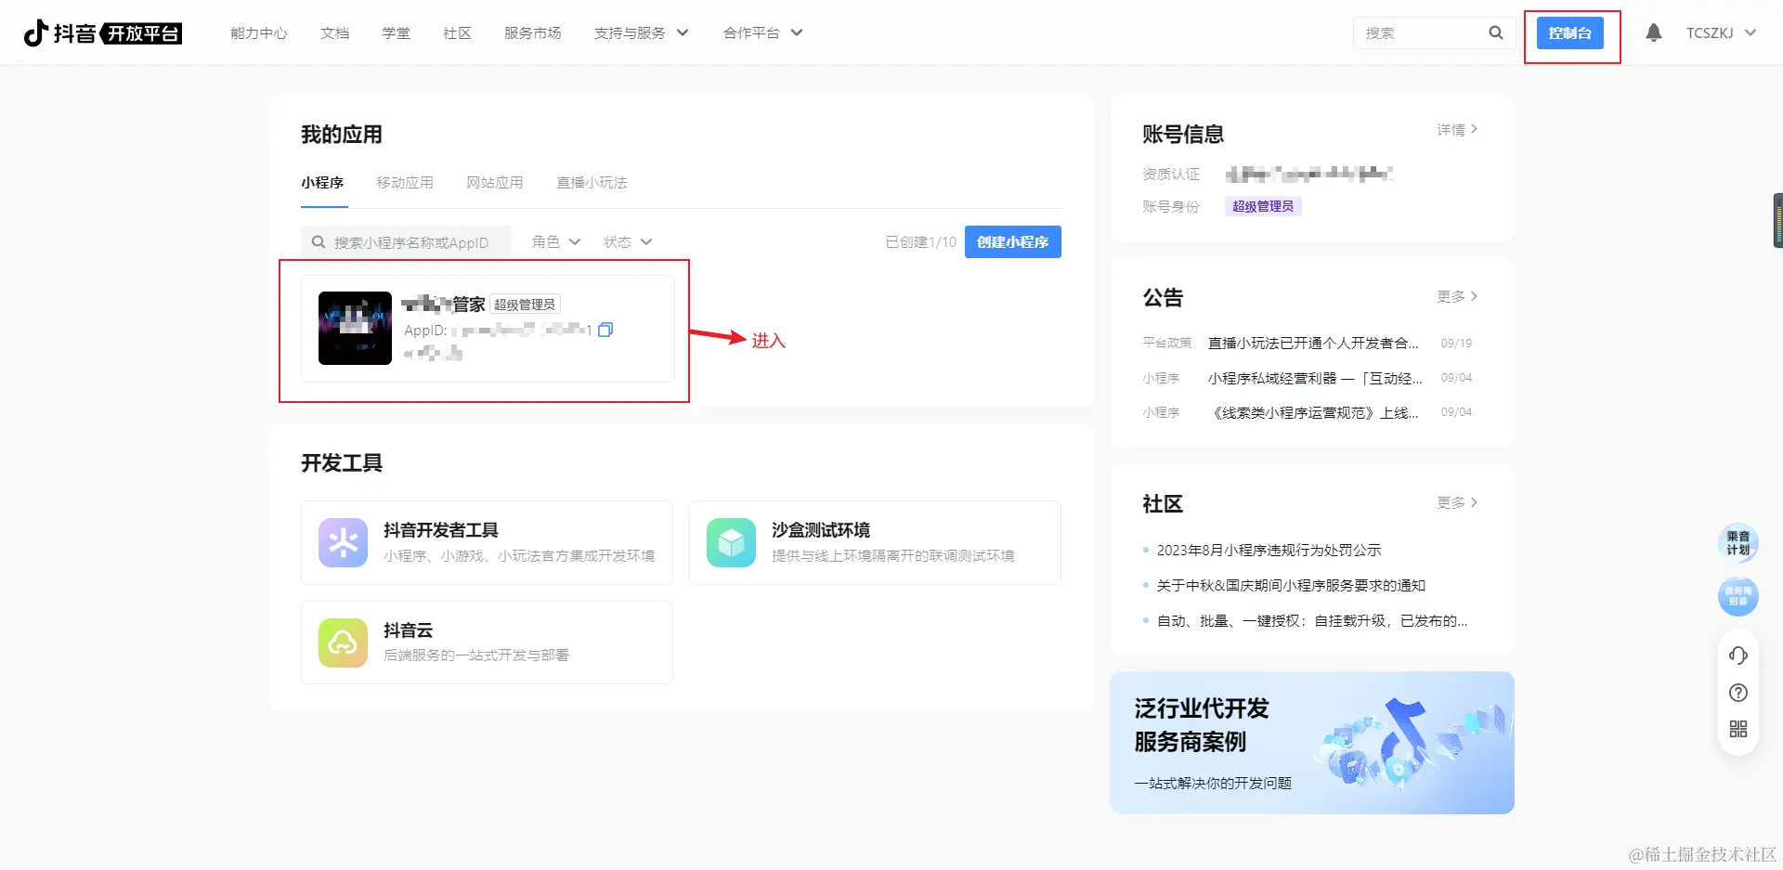Open the 抖音开发者工具 card title
Screen dimensions: 1783x870
441,530
